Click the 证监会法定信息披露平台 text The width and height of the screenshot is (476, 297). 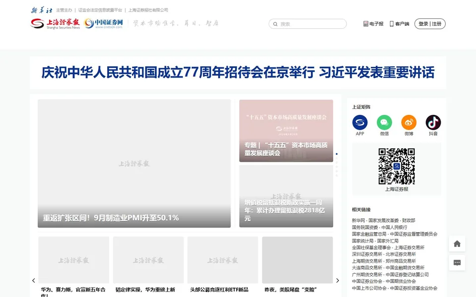(x=100, y=10)
